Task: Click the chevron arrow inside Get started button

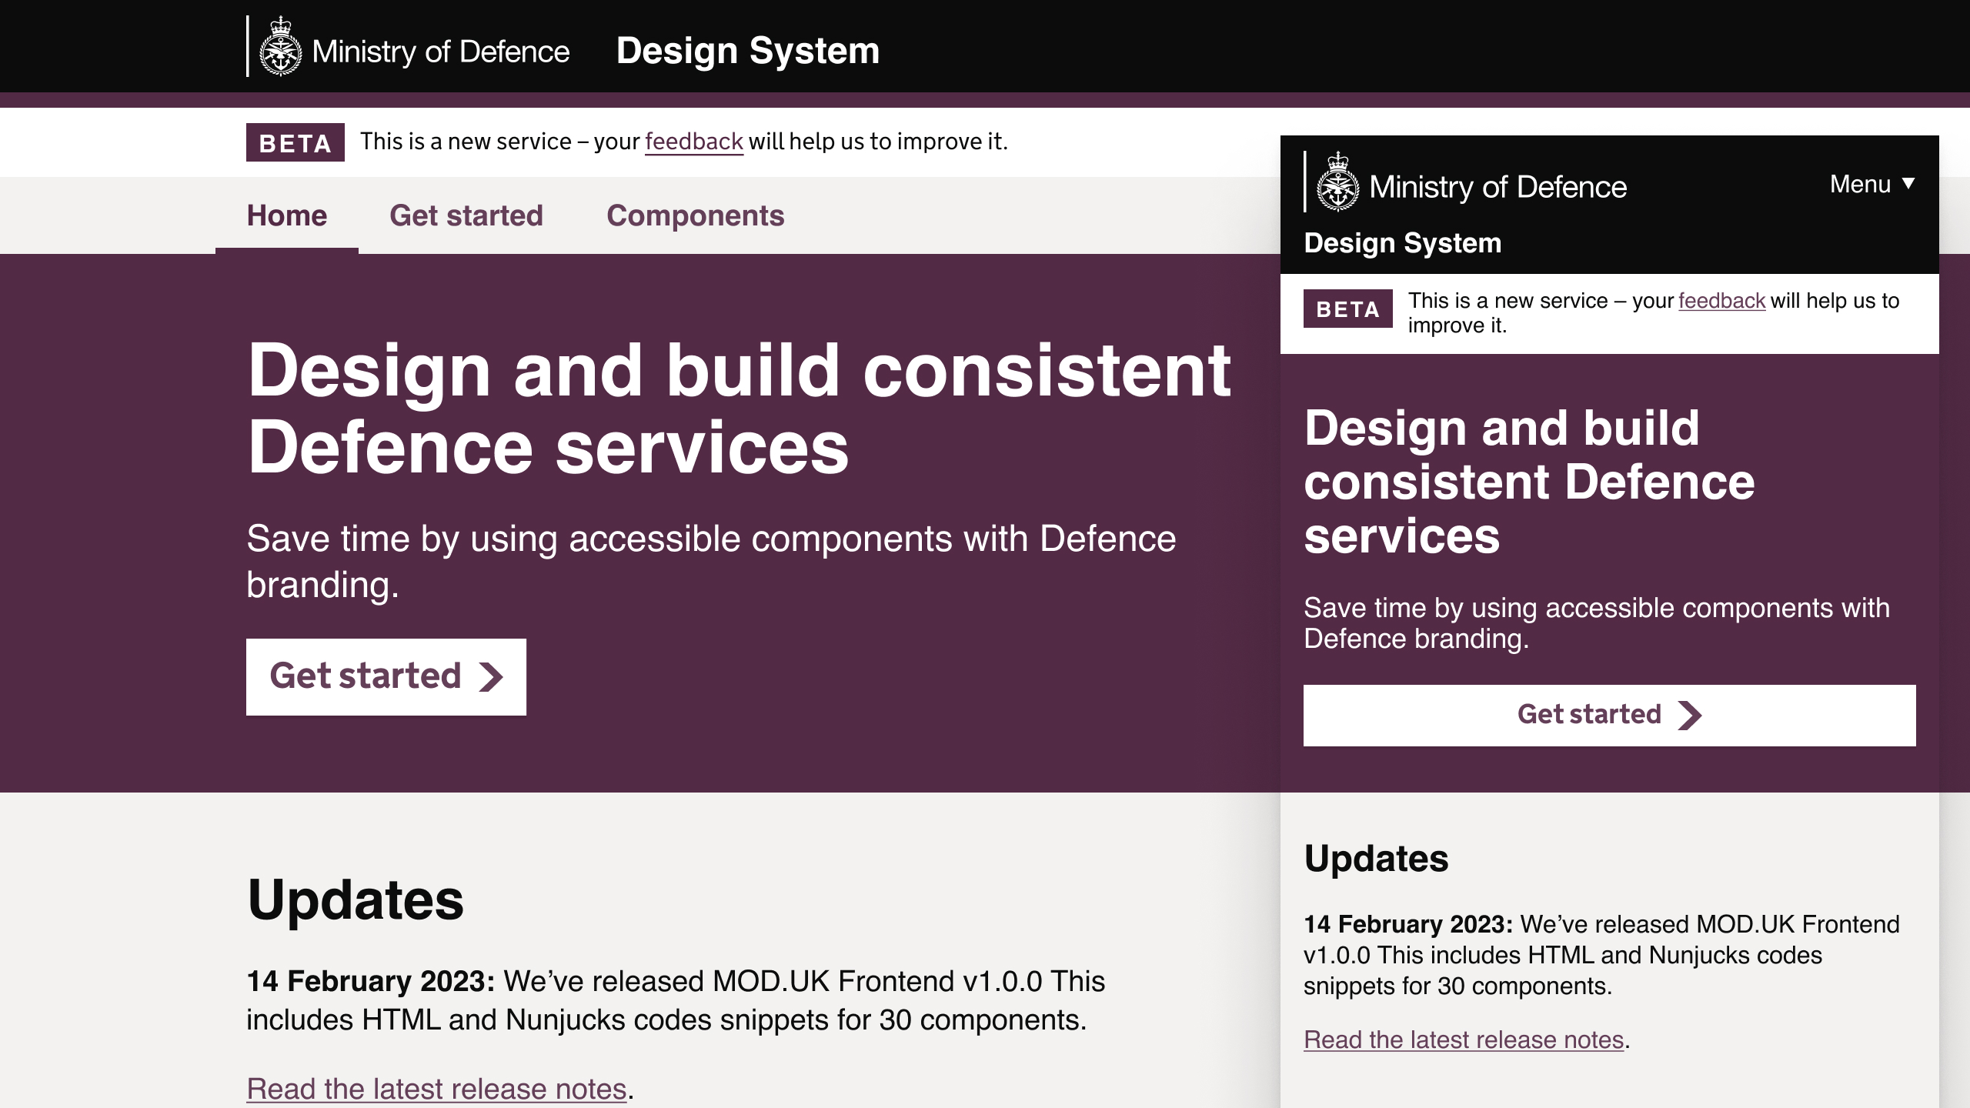Action: pyautogui.click(x=492, y=677)
